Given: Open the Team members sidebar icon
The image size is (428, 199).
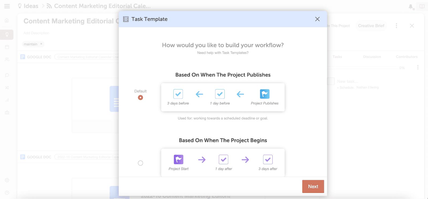Looking at the screenshot, I should [x=7, y=59].
